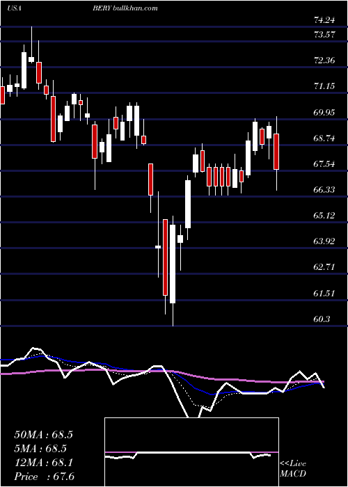The width and height of the screenshot is (348, 487).
Task: Click the 65.12 price axis label
Action: pos(324,216)
